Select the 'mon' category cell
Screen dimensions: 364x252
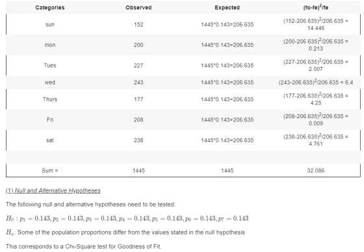tap(50, 45)
